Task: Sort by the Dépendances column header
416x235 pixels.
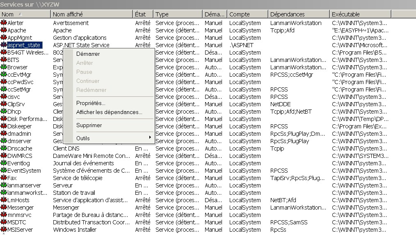Action: (299, 14)
